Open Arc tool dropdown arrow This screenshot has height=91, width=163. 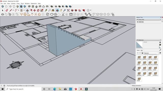click(19, 10)
